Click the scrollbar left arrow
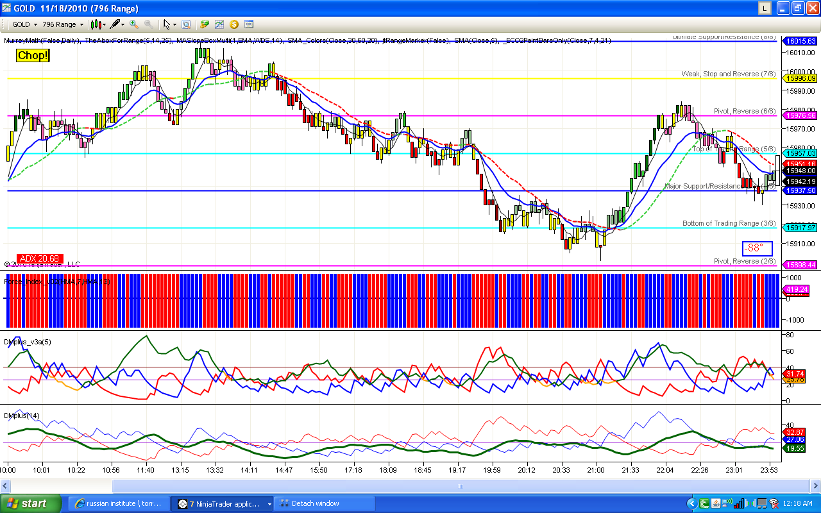Screen dimensions: 821x513 (6, 487)
